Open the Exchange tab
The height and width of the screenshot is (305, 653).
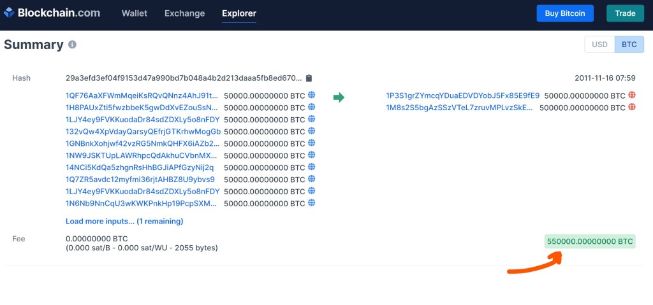click(x=184, y=13)
